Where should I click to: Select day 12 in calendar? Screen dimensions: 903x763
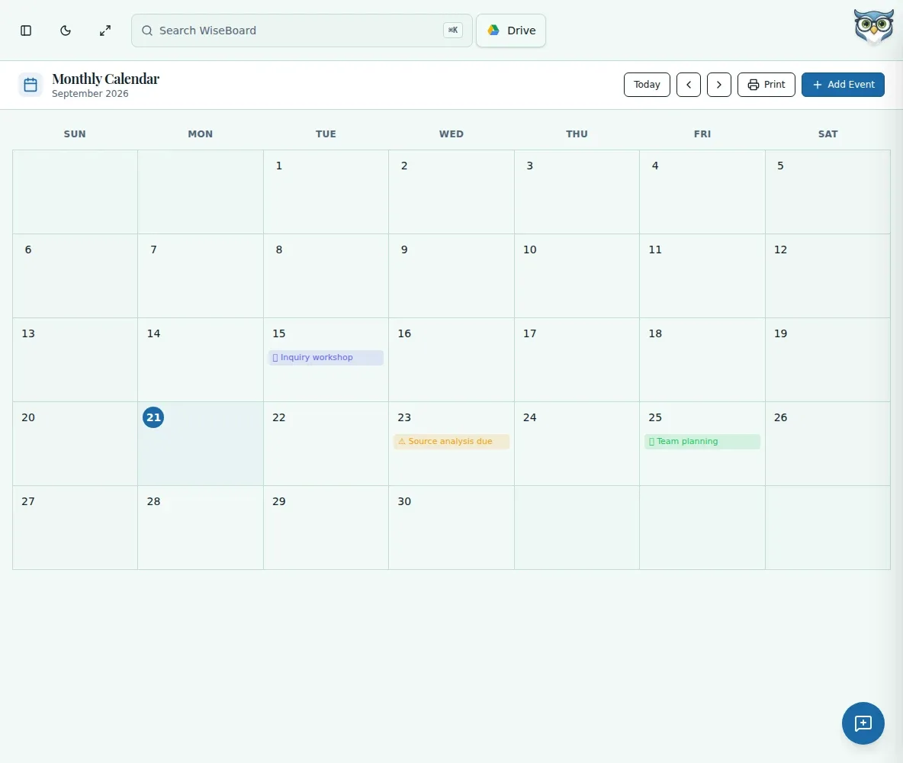(827, 276)
